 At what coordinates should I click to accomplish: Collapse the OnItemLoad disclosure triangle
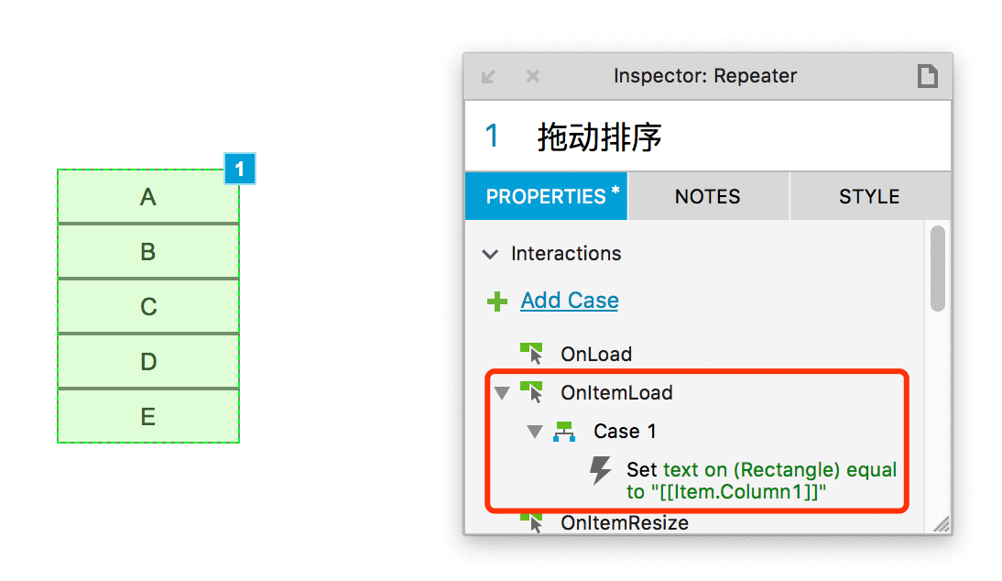pyautogui.click(x=502, y=393)
